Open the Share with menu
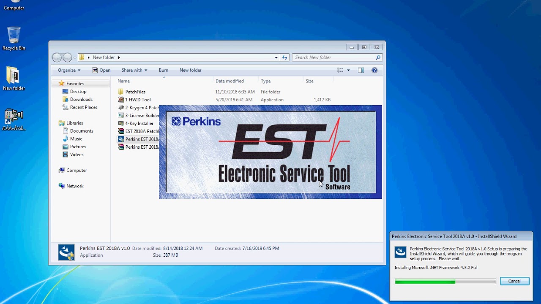The image size is (541, 304). [134, 70]
